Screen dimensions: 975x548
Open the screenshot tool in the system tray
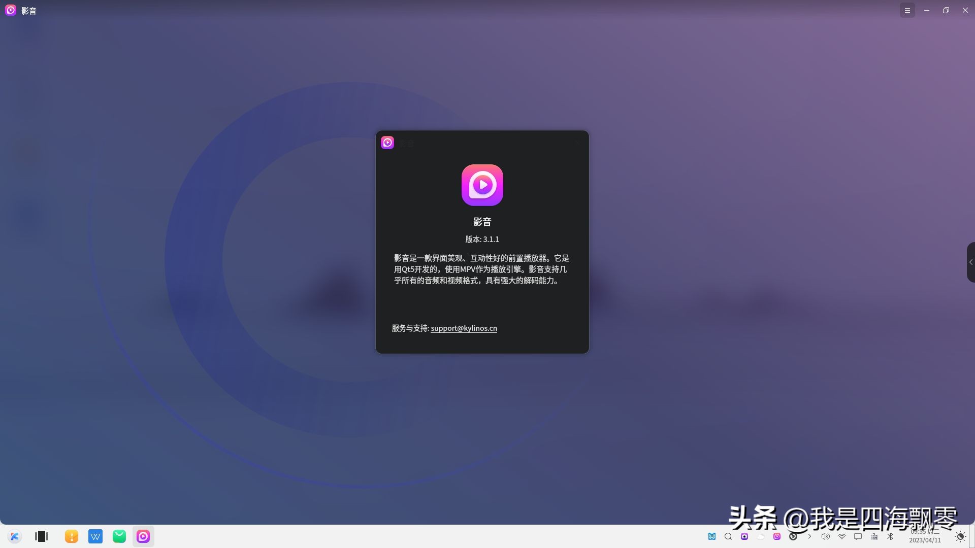(744, 536)
